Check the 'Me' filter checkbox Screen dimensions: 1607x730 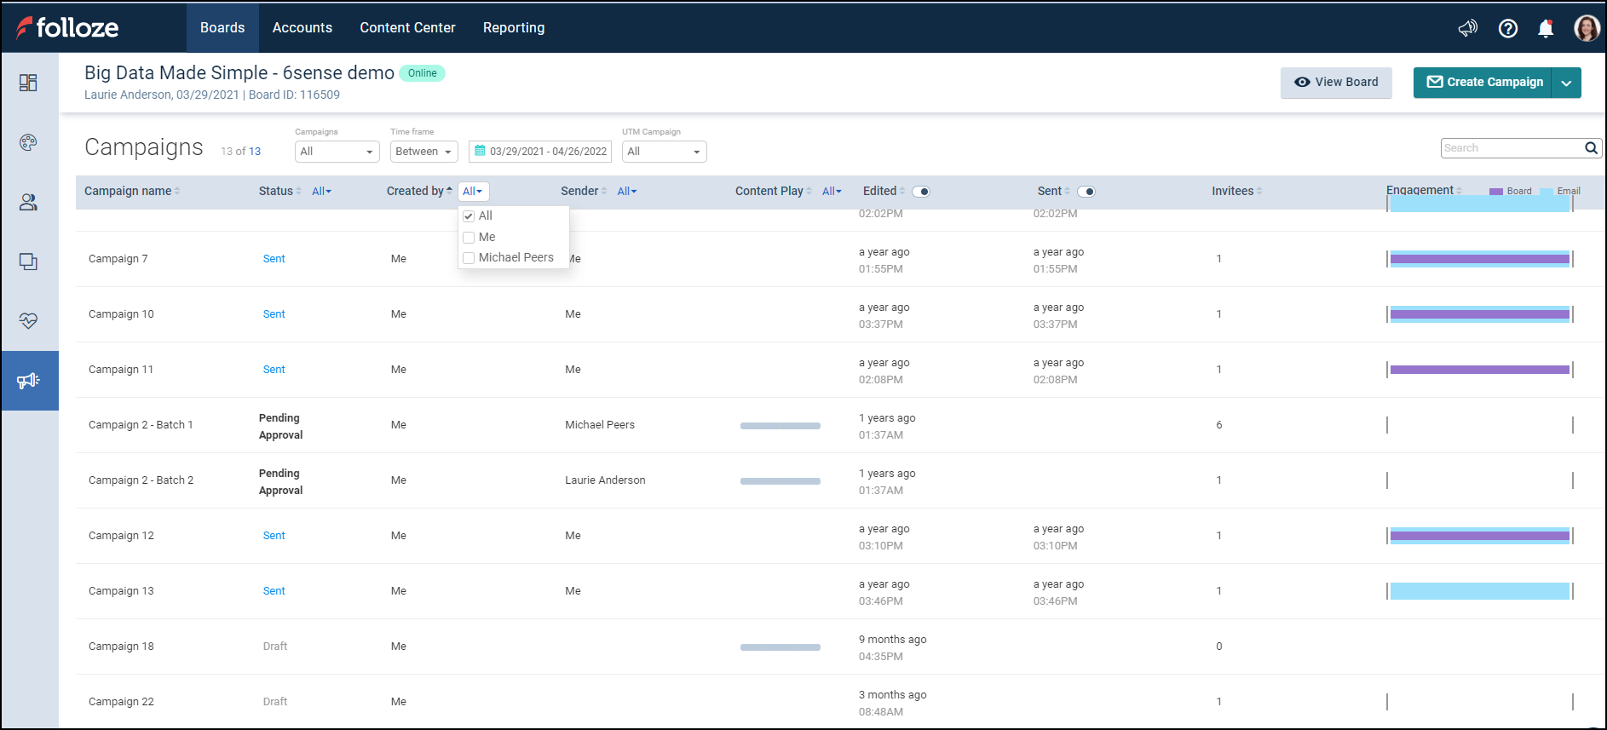pyautogui.click(x=469, y=238)
